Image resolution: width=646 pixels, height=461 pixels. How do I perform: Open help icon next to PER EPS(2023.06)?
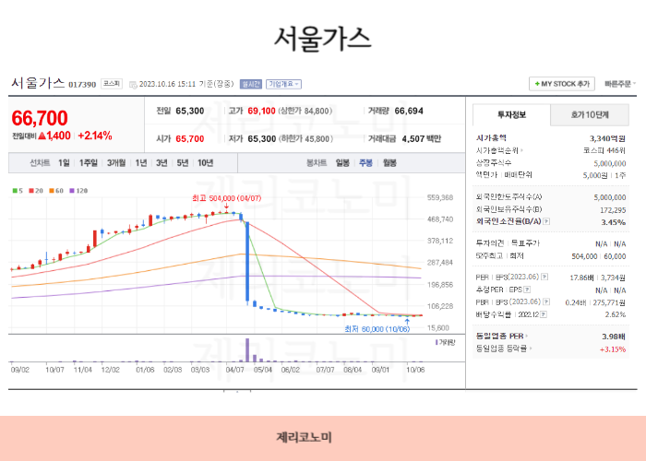[x=544, y=277]
